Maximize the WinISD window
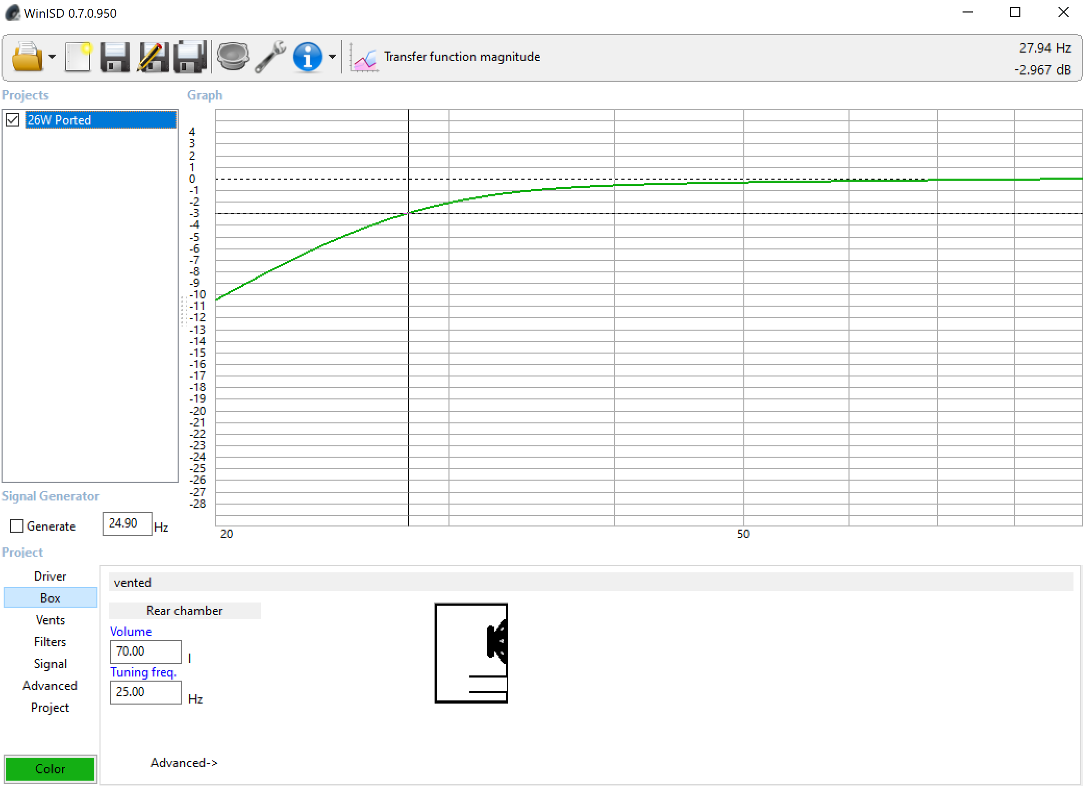1086x790 pixels. (1015, 12)
